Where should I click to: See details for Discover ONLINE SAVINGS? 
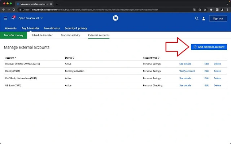(x=185, y=64)
